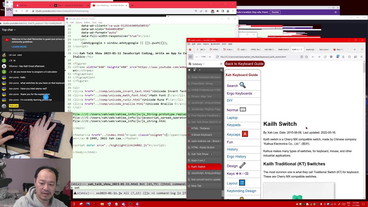Open new Chrome tab with plus button
Image resolution: width=368 pixels, height=207 pixels.
pos(132,5)
